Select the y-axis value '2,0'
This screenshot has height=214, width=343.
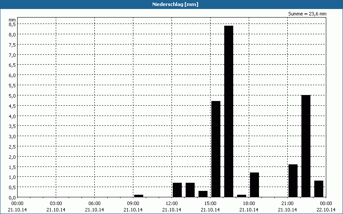[12, 157]
